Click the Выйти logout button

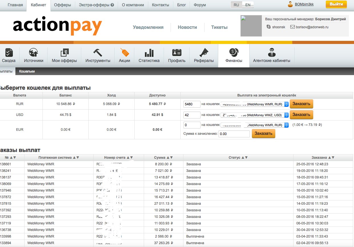[x=336, y=4]
